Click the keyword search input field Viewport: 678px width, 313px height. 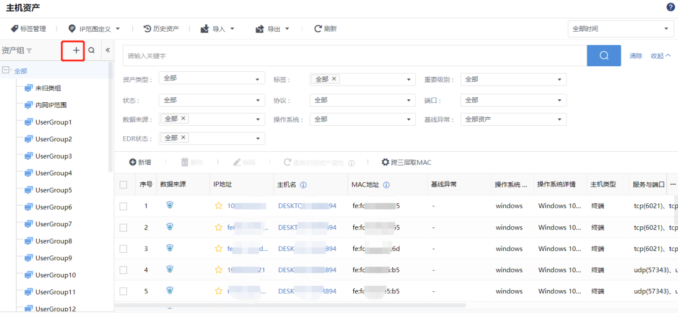pyautogui.click(x=354, y=56)
